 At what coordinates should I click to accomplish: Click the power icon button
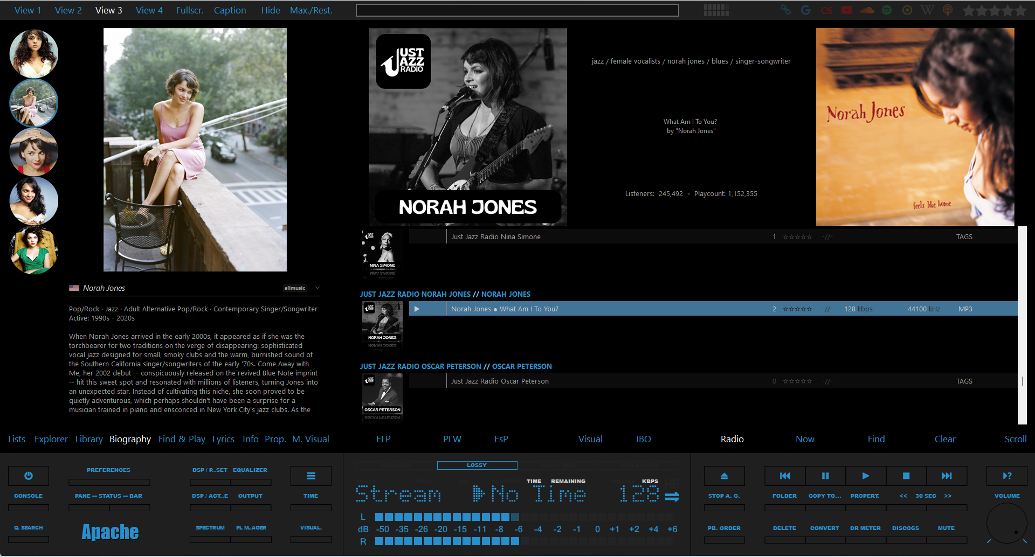point(29,476)
